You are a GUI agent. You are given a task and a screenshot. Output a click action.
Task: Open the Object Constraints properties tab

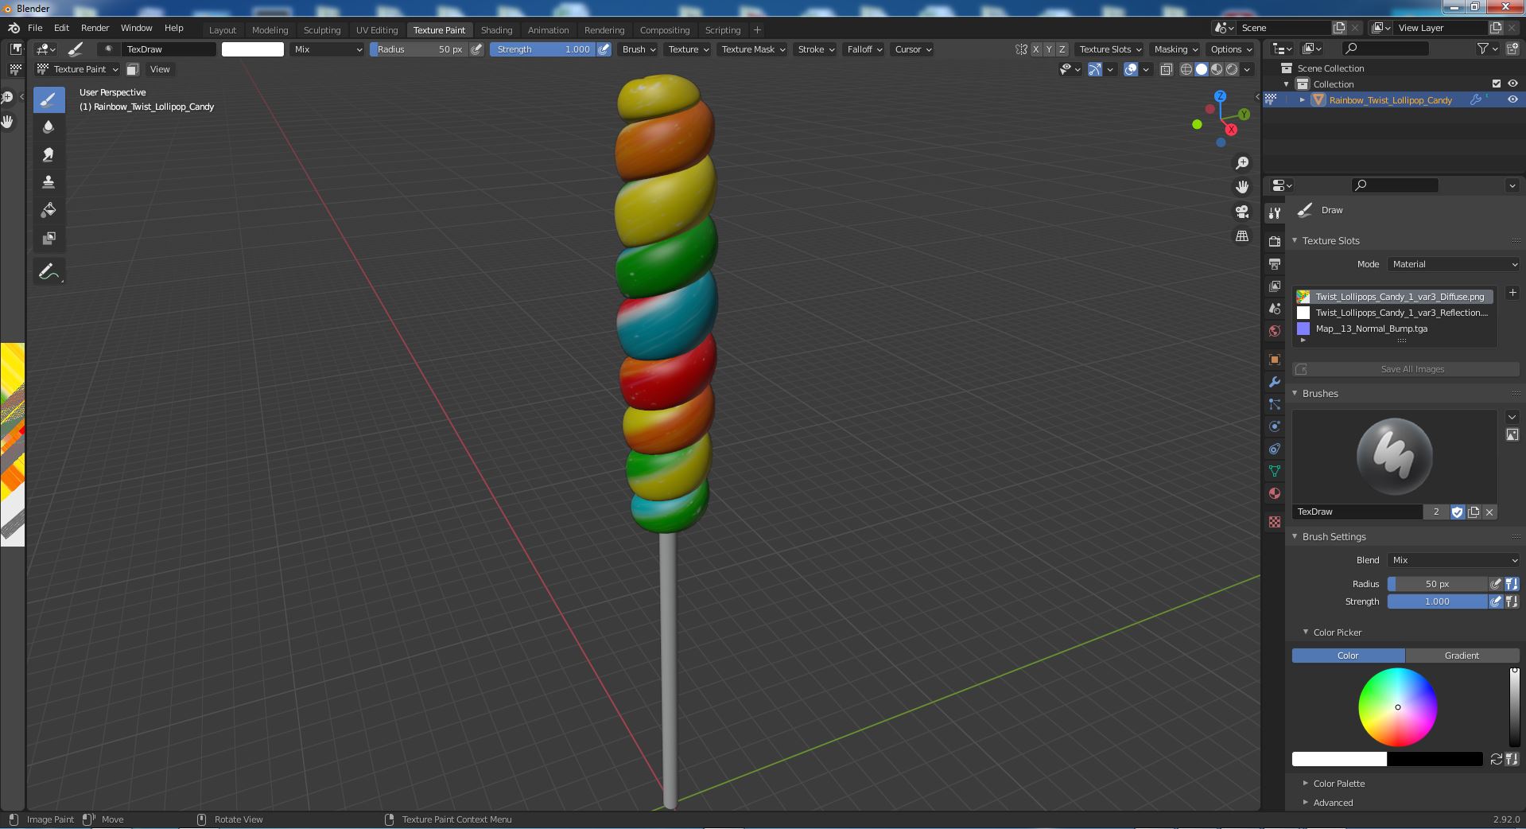pos(1275,449)
